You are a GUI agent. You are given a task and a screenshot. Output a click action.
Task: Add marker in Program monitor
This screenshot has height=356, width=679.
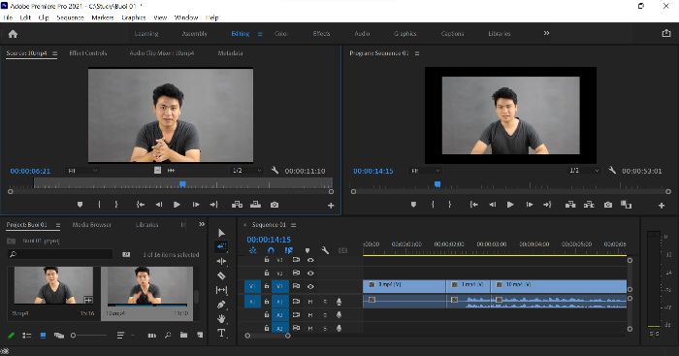[x=413, y=205]
